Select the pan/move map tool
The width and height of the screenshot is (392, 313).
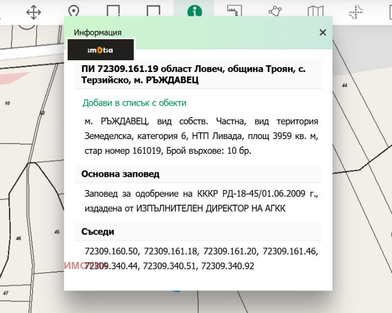tap(33, 12)
